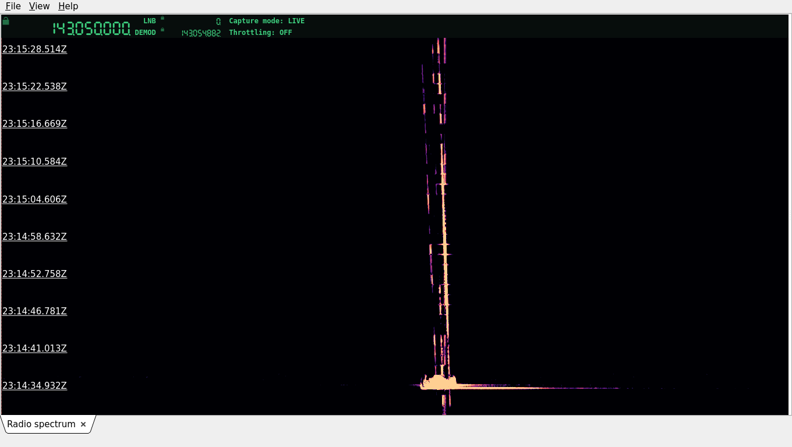Open the File menu
Viewport: 792px width, 447px height.
(13, 6)
